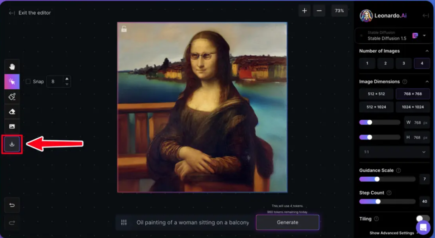The width and height of the screenshot is (435, 238).
Task: Open the chat support bubble
Action: tap(423, 227)
